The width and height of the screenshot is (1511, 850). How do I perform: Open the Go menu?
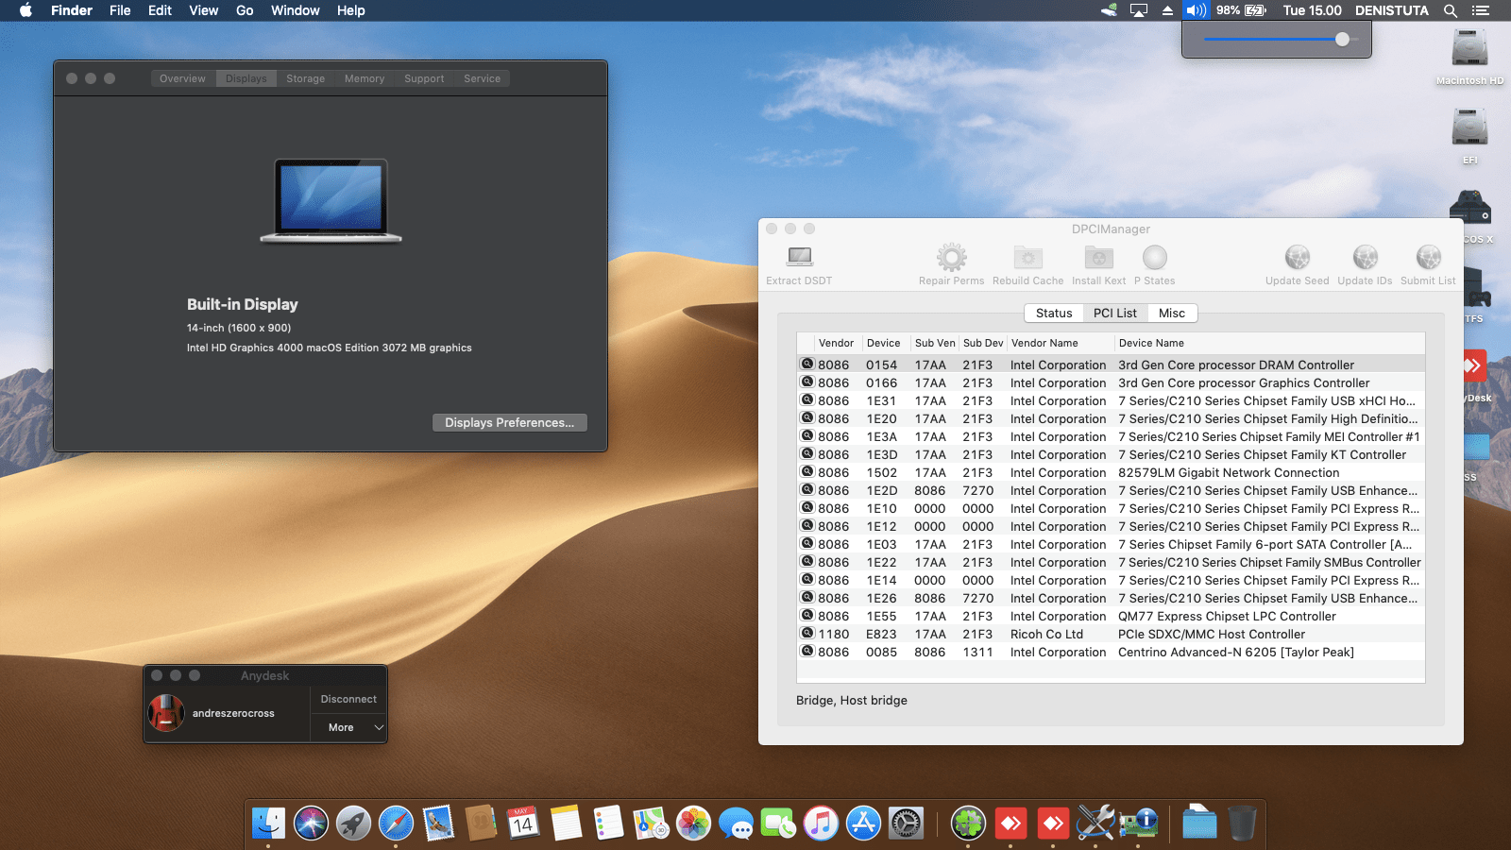point(245,10)
